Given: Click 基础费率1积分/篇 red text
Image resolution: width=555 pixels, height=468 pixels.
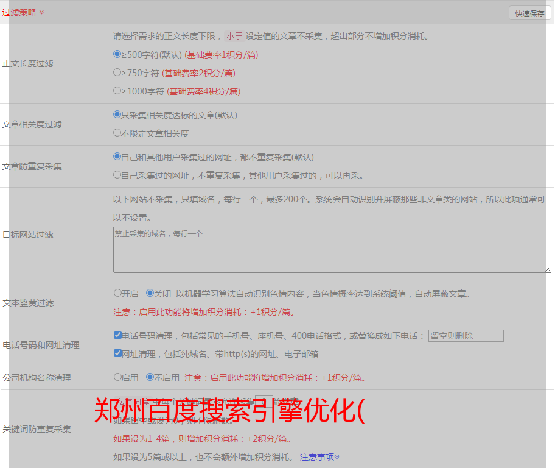Looking at the screenshot, I should 222,55.
